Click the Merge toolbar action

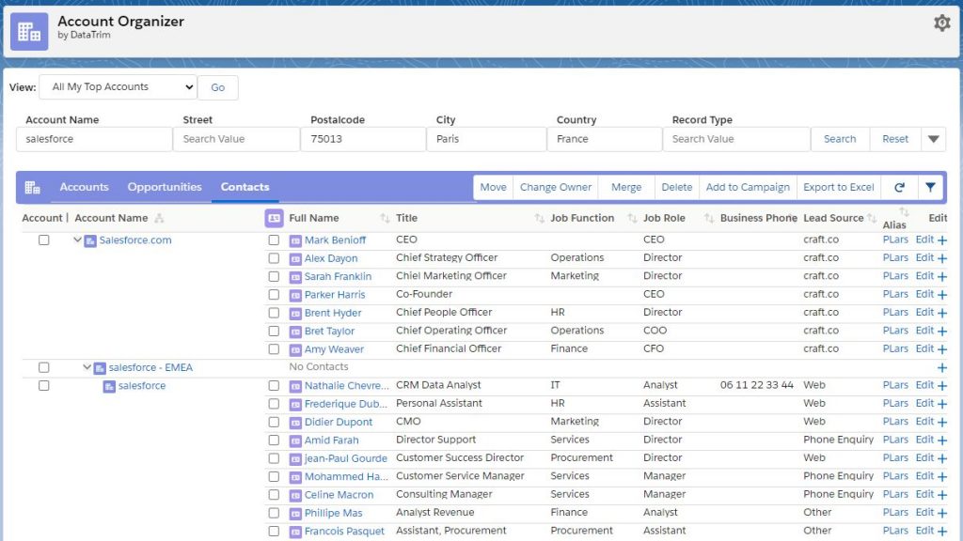point(626,187)
